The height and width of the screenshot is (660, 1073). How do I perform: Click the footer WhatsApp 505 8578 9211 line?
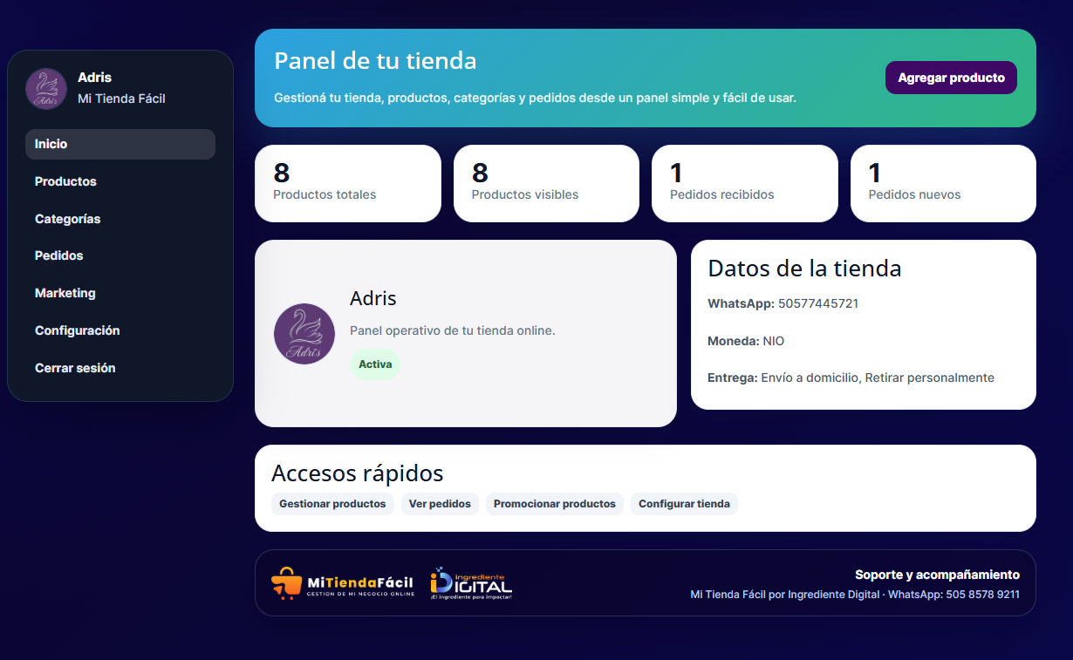click(x=855, y=595)
